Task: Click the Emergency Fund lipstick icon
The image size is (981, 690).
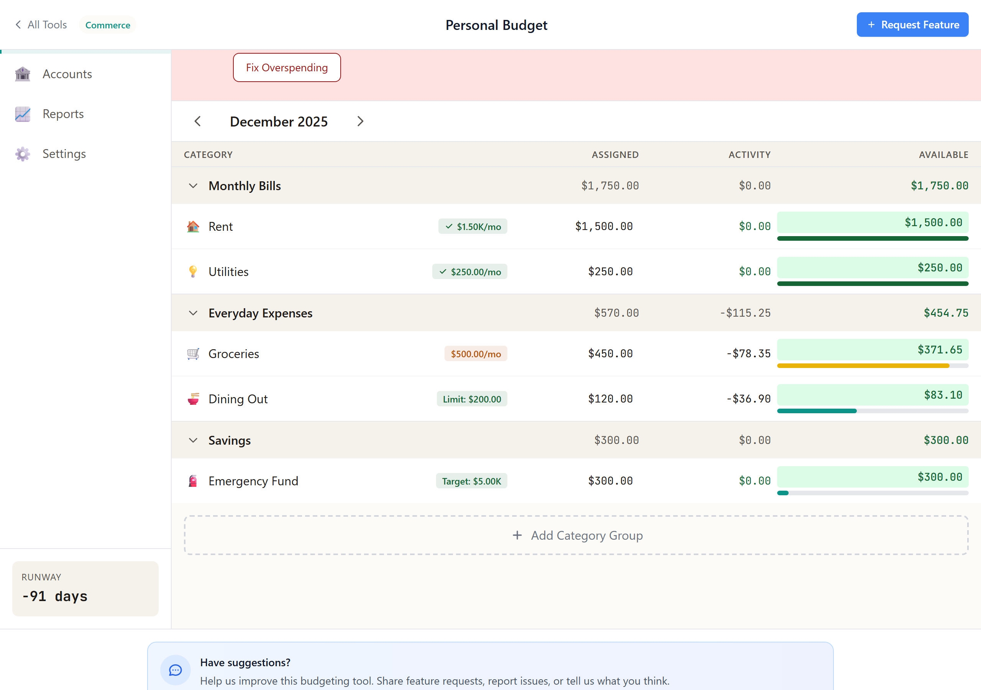Action: click(x=193, y=481)
